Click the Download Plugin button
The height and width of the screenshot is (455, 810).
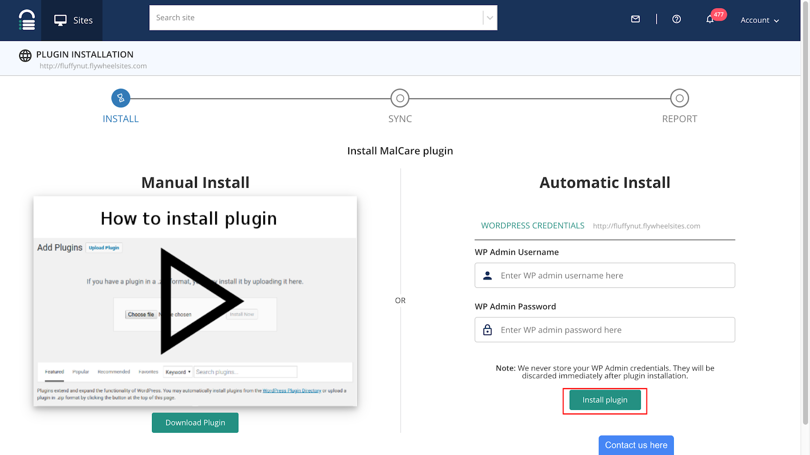click(195, 423)
